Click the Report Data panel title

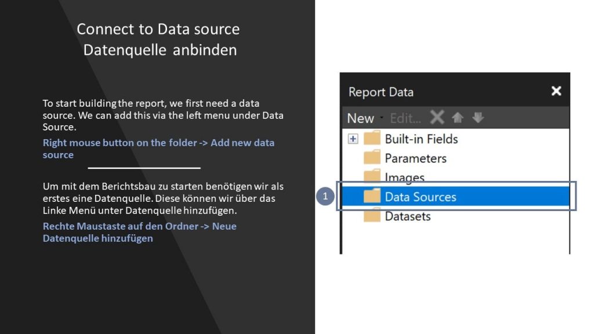[381, 92]
